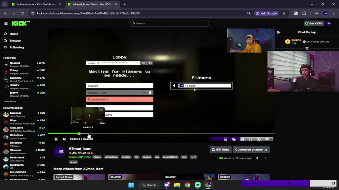Open Following in sidebar

click(16, 47)
